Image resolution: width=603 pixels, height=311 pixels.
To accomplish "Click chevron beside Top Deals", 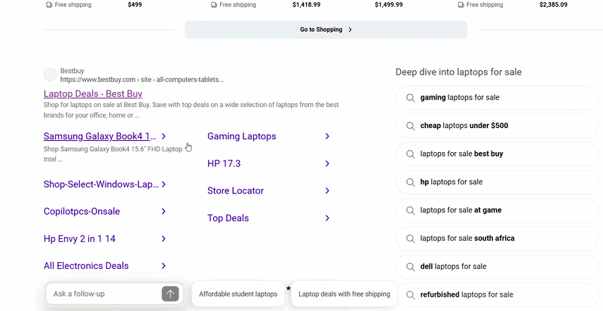I will click(x=327, y=218).
